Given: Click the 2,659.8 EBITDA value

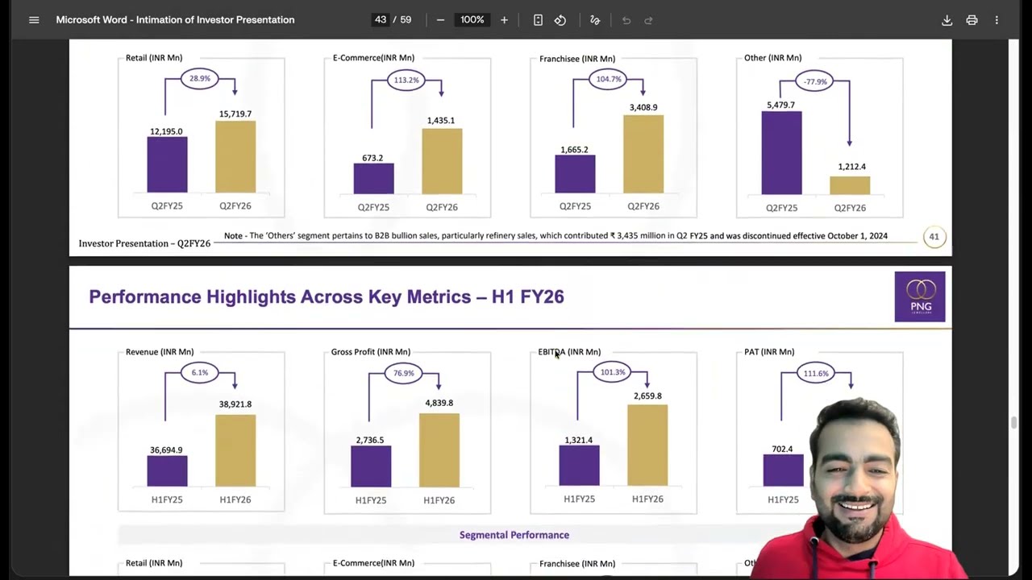Looking at the screenshot, I should coord(647,396).
